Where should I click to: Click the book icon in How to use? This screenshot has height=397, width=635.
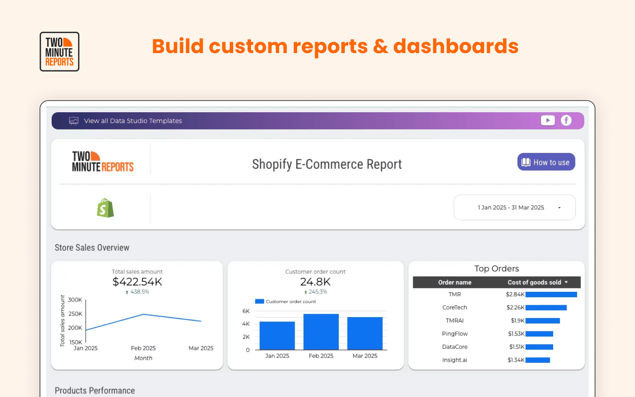tap(526, 162)
